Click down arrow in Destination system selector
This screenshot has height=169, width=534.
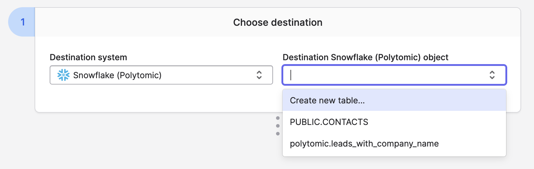(259, 78)
